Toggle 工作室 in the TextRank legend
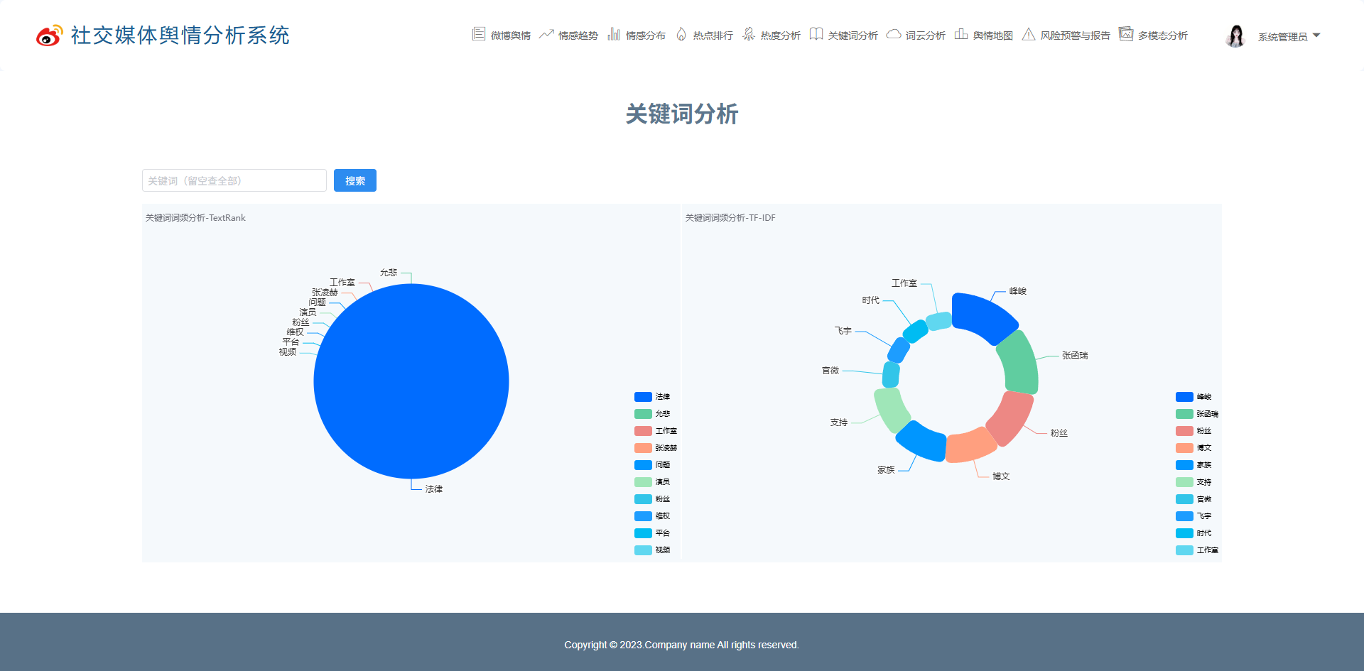 [656, 431]
